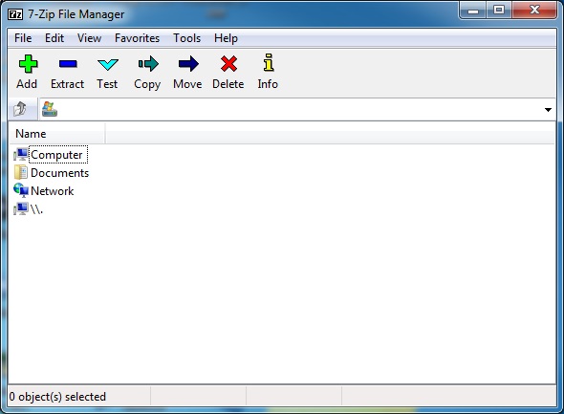Sort by the Name column header
This screenshot has height=414, width=564.
click(56, 134)
